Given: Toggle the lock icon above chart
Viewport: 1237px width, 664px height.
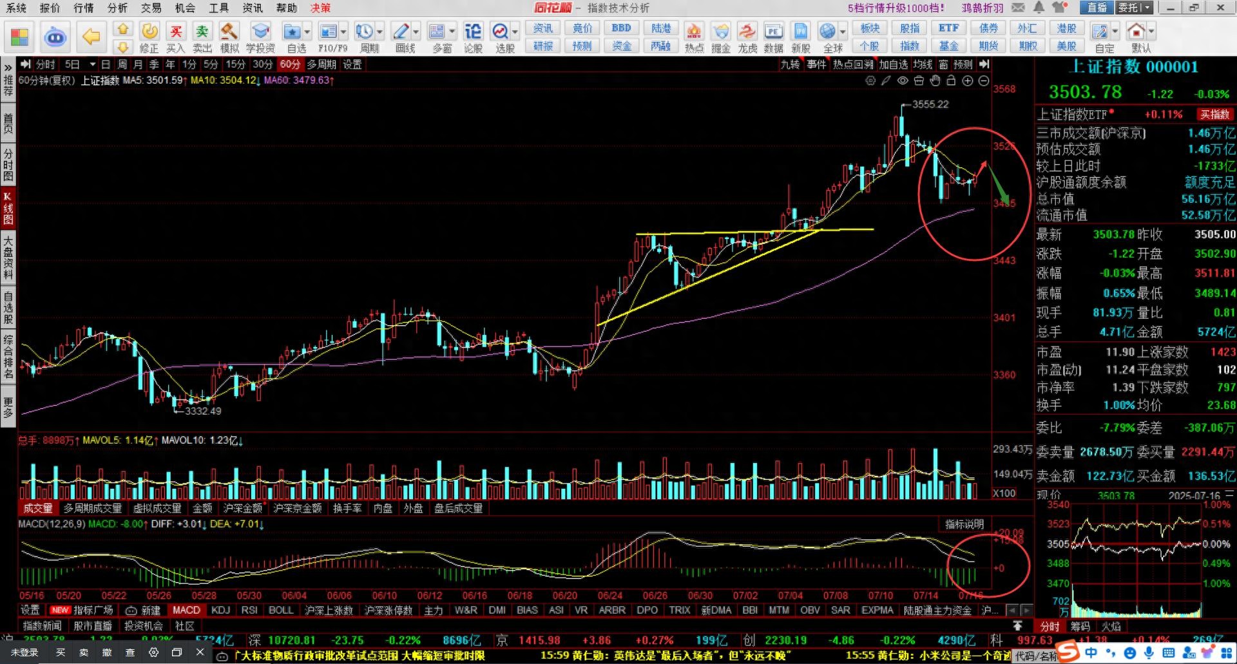Looking at the screenshot, I should [951, 81].
